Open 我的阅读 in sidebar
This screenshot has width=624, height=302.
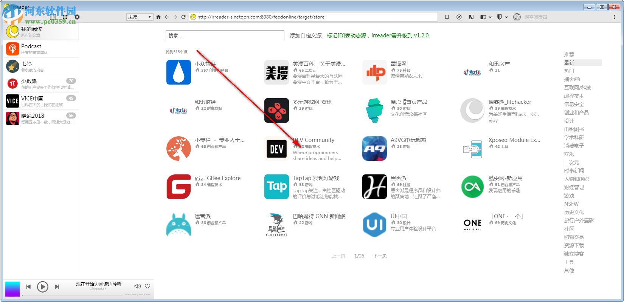coord(41,32)
